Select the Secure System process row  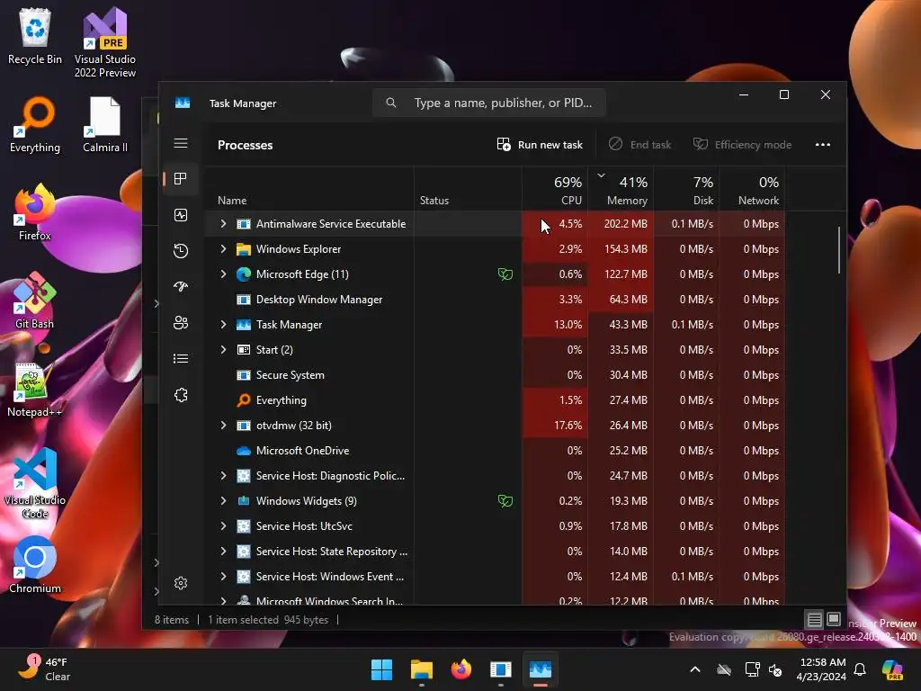tap(495, 375)
